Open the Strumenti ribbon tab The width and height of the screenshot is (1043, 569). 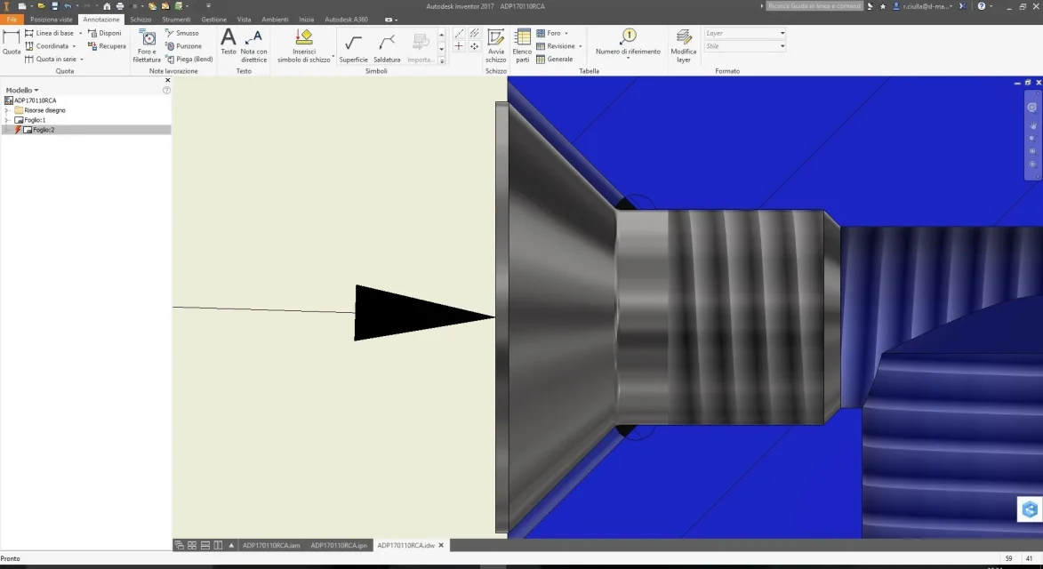pos(176,20)
